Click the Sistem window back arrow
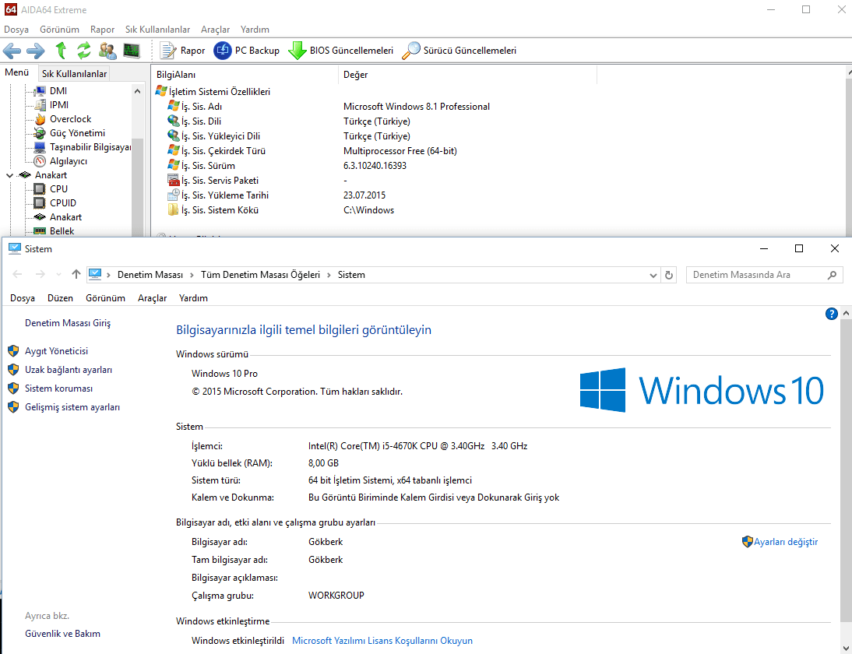This screenshot has width=852, height=654. pos(17,274)
